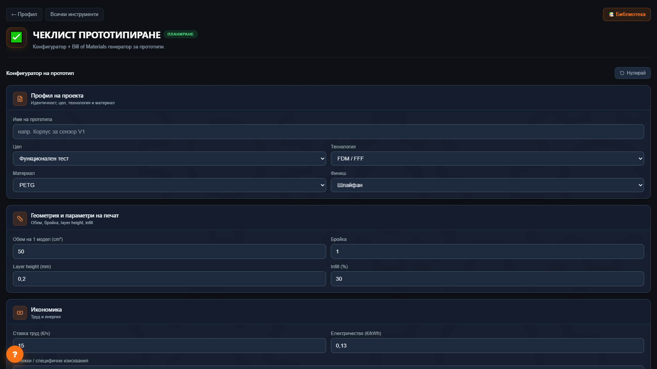Click the Бройка quantity field
The width and height of the screenshot is (657, 369).
(x=487, y=251)
